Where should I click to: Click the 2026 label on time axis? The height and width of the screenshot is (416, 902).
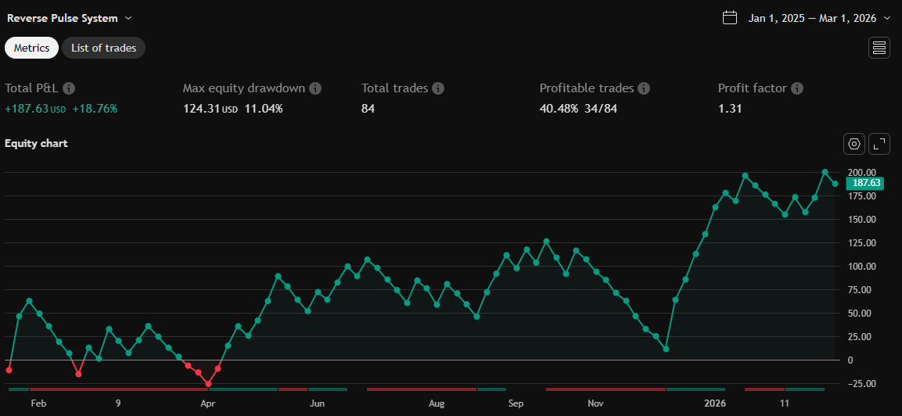[x=714, y=403]
